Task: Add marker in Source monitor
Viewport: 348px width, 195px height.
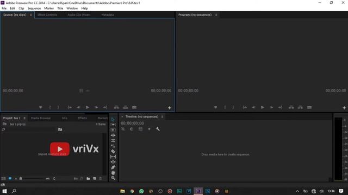Action: 40,107
